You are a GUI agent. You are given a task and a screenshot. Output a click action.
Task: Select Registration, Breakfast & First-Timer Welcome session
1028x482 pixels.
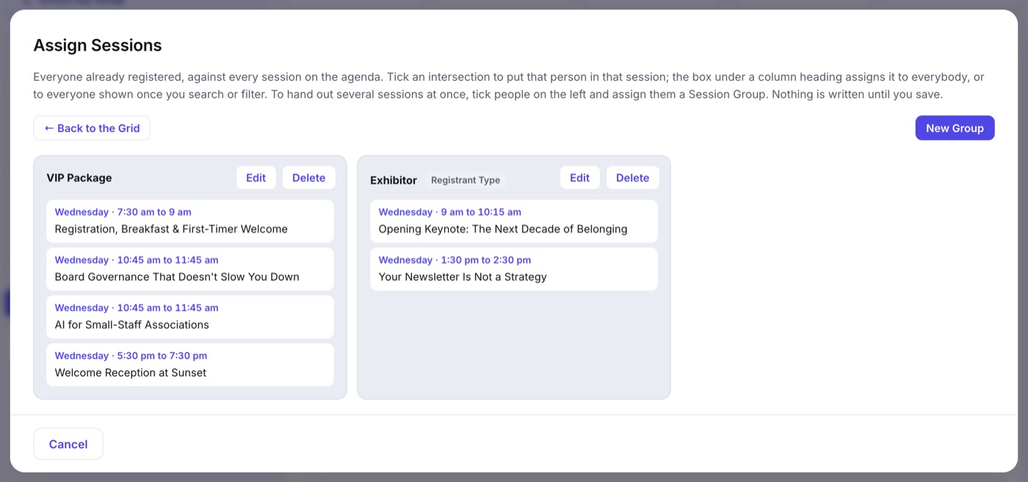[190, 221]
